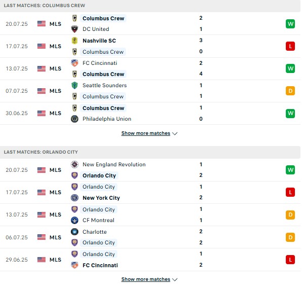Click the green W badge for New England match
302x288 pixels.
coord(290,170)
